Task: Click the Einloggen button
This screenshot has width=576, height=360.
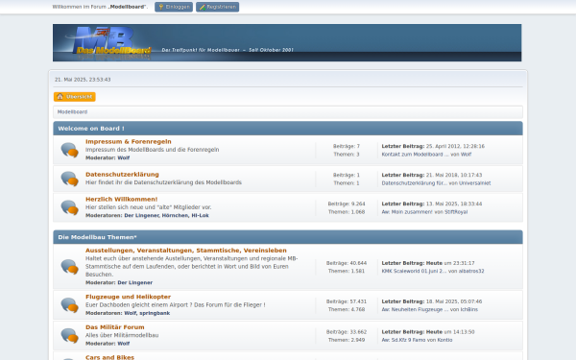Action: [x=174, y=7]
